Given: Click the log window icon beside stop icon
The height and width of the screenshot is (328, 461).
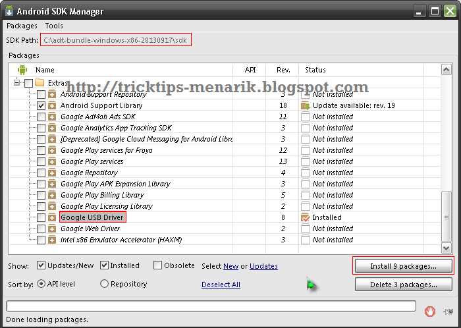Looking at the screenshot, I should click(448, 312).
